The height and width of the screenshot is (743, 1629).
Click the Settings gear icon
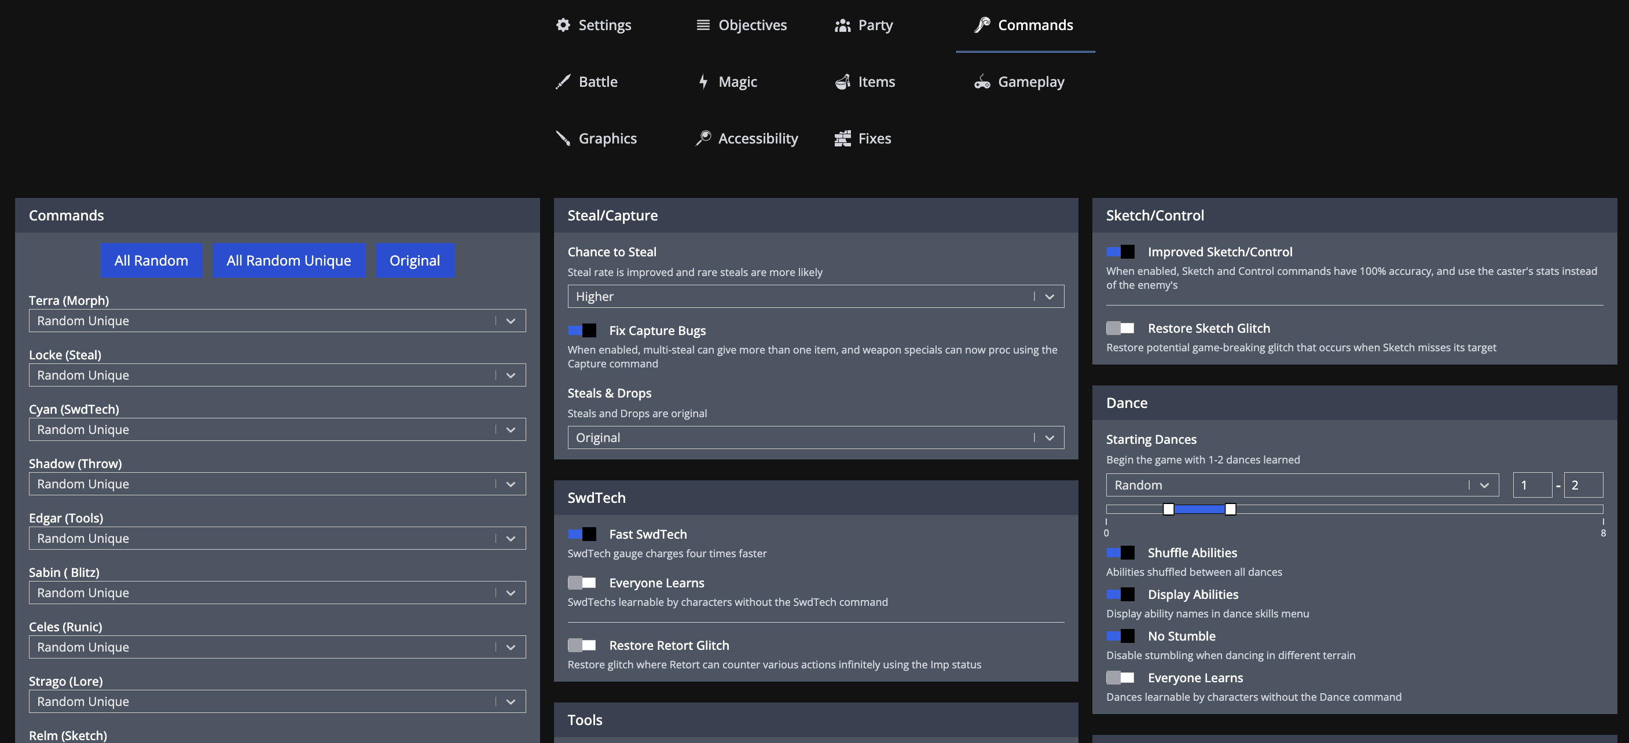point(563,25)
